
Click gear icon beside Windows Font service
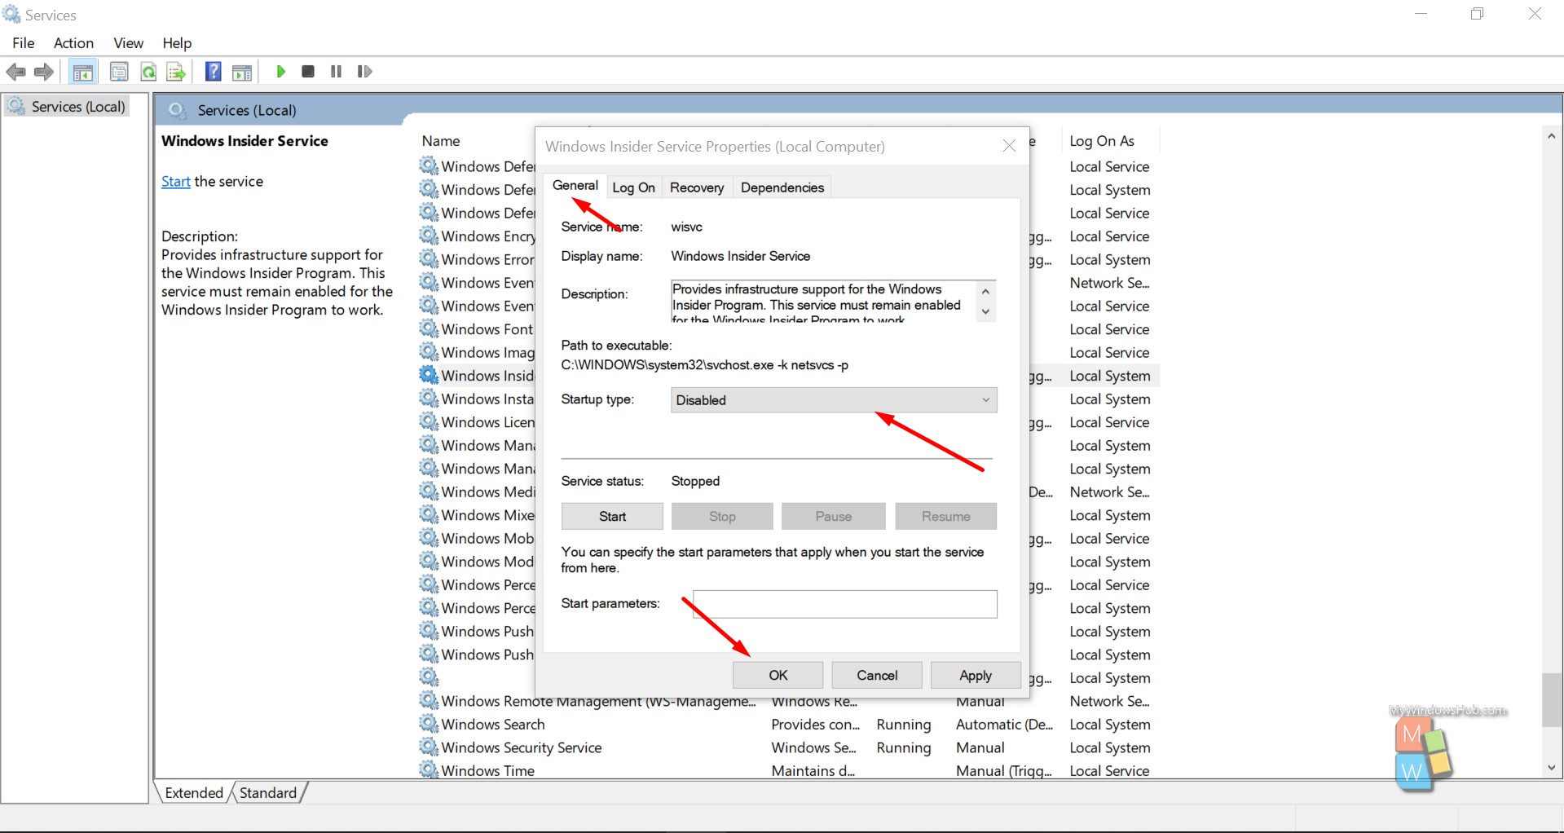(429, 328)
